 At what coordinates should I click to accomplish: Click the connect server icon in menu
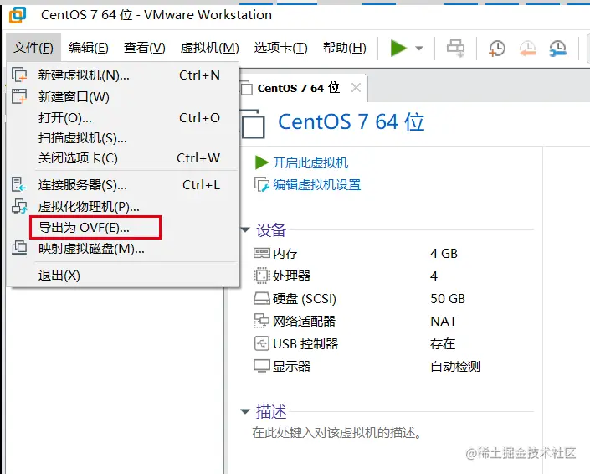click(x=18, y=184)
